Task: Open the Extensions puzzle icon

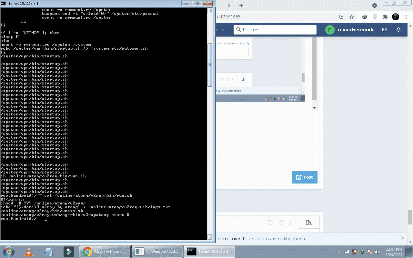Action: point(385,17)
